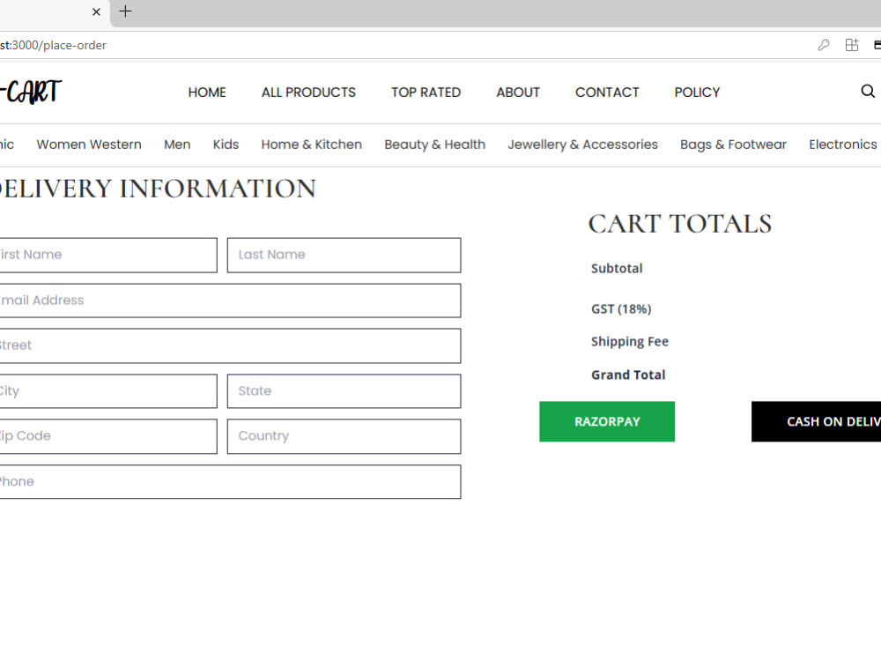Browse Women Western category
Screen dimensions: 881x661
click(x=89, y=145)
